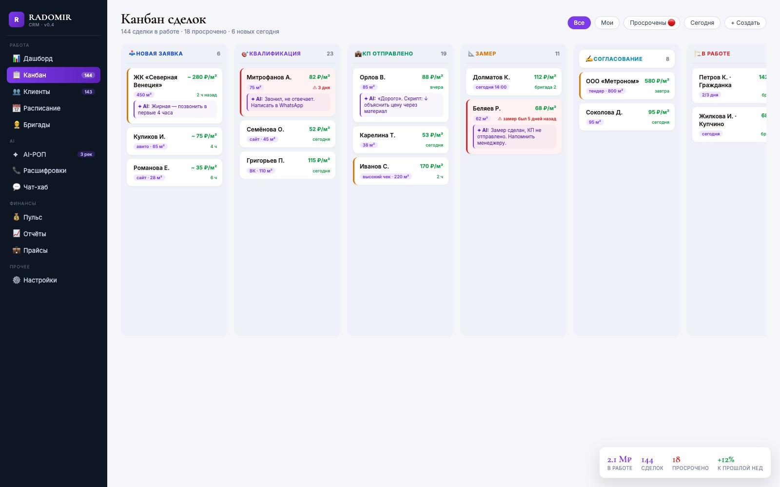
Task: Click the 2.1 М₽ в работе stat
Action: [x=620, y=463]
